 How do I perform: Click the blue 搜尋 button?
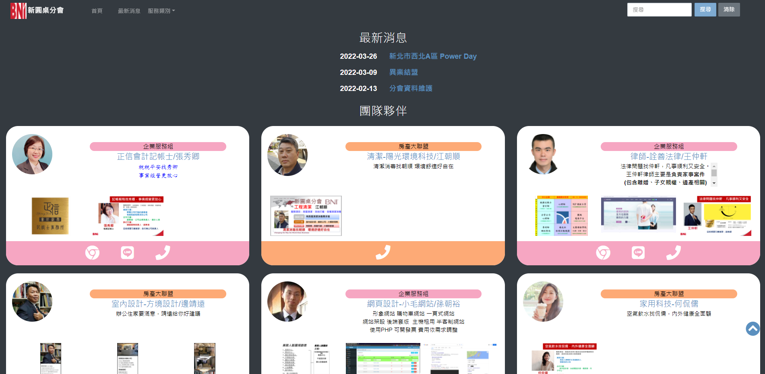[x=705, y=10]
